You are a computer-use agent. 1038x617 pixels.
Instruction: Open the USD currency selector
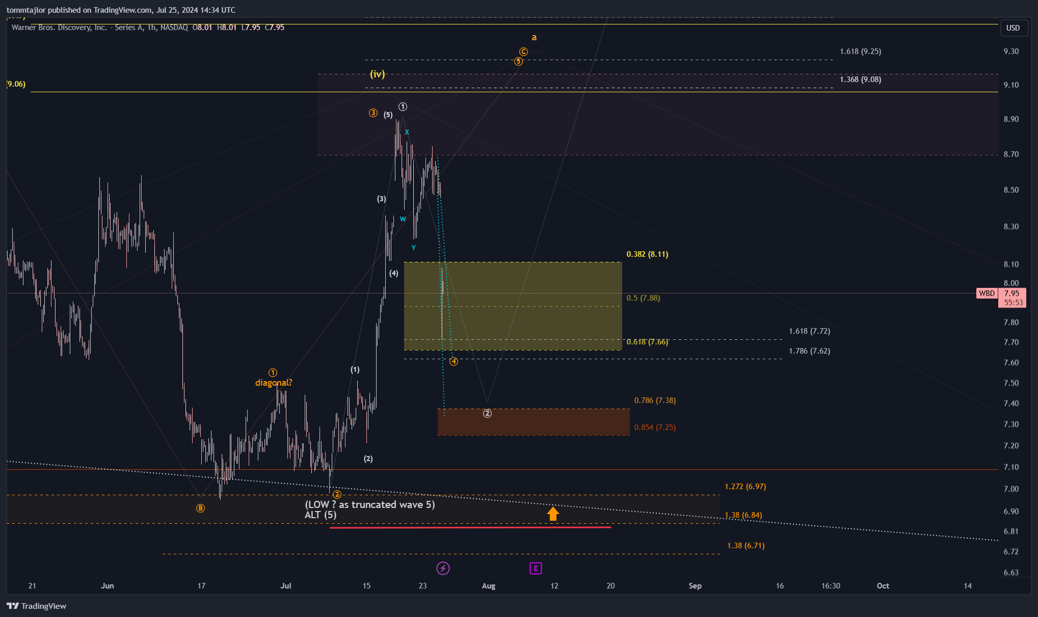point(1013,28)
